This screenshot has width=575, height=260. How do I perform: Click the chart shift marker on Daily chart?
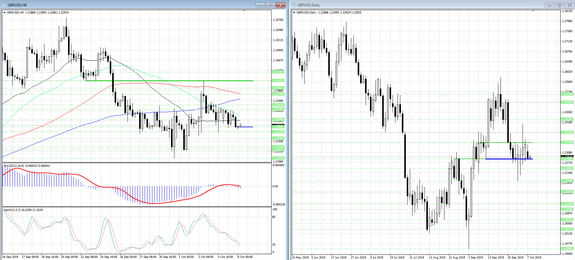(x=533, y=11)
